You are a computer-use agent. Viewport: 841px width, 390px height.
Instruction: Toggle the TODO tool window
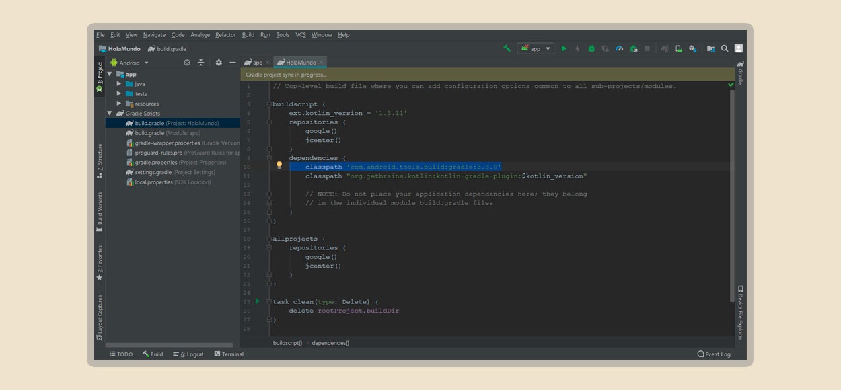coord(121,354)
